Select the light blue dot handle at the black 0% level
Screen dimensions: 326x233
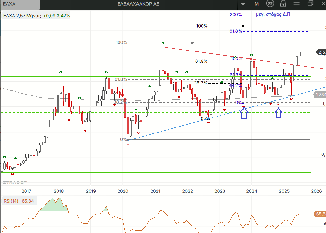(x=208, y=119)
